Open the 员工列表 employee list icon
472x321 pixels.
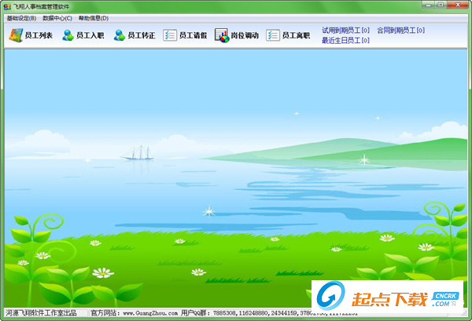(x=16, y=35)
